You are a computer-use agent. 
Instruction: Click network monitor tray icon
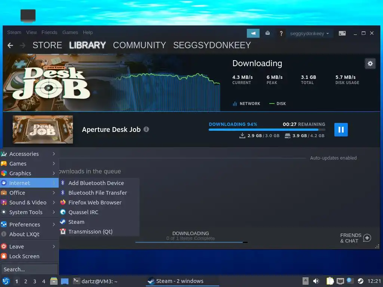coord(340,281)
